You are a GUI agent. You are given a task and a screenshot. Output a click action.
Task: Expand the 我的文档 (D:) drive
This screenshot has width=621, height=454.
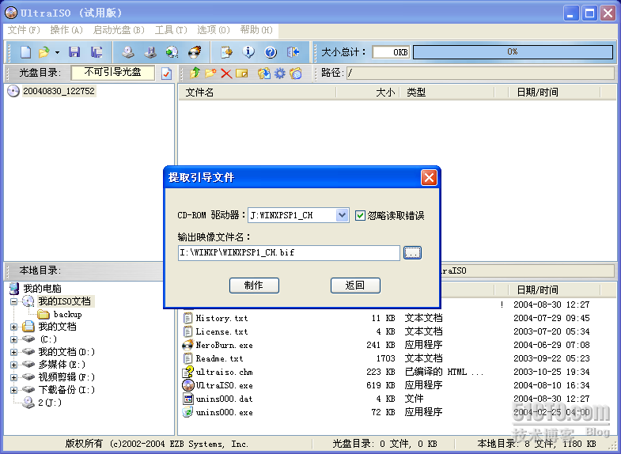14,352
